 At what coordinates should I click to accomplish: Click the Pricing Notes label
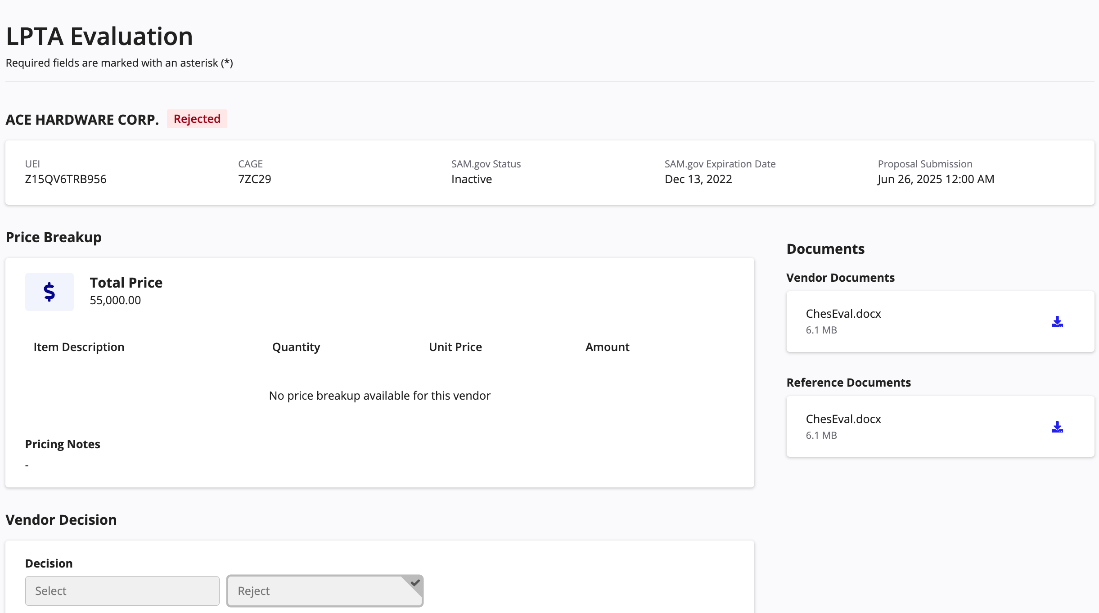[63, 444]
